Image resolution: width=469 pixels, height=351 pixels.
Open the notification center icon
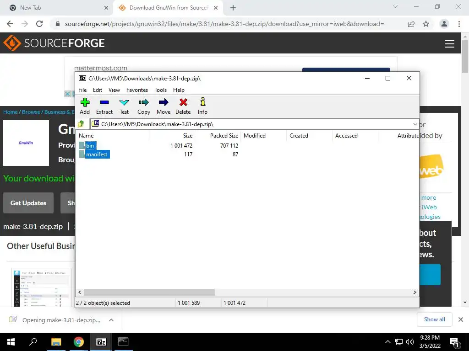(455, 343)
